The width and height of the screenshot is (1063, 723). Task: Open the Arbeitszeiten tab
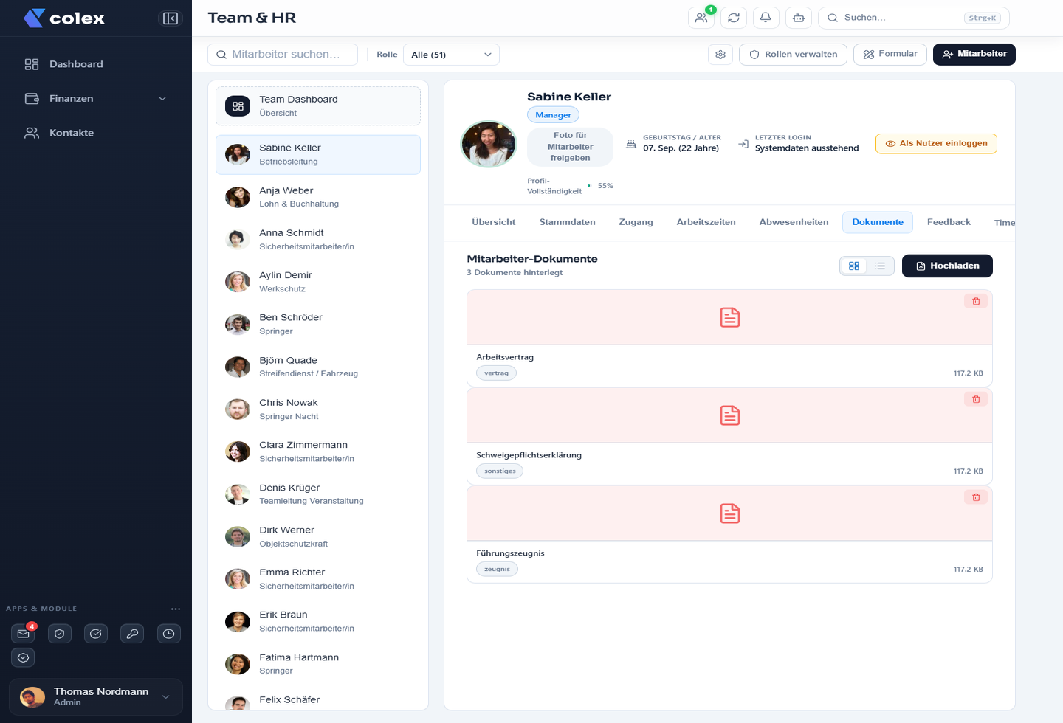(x=706, y=222)
